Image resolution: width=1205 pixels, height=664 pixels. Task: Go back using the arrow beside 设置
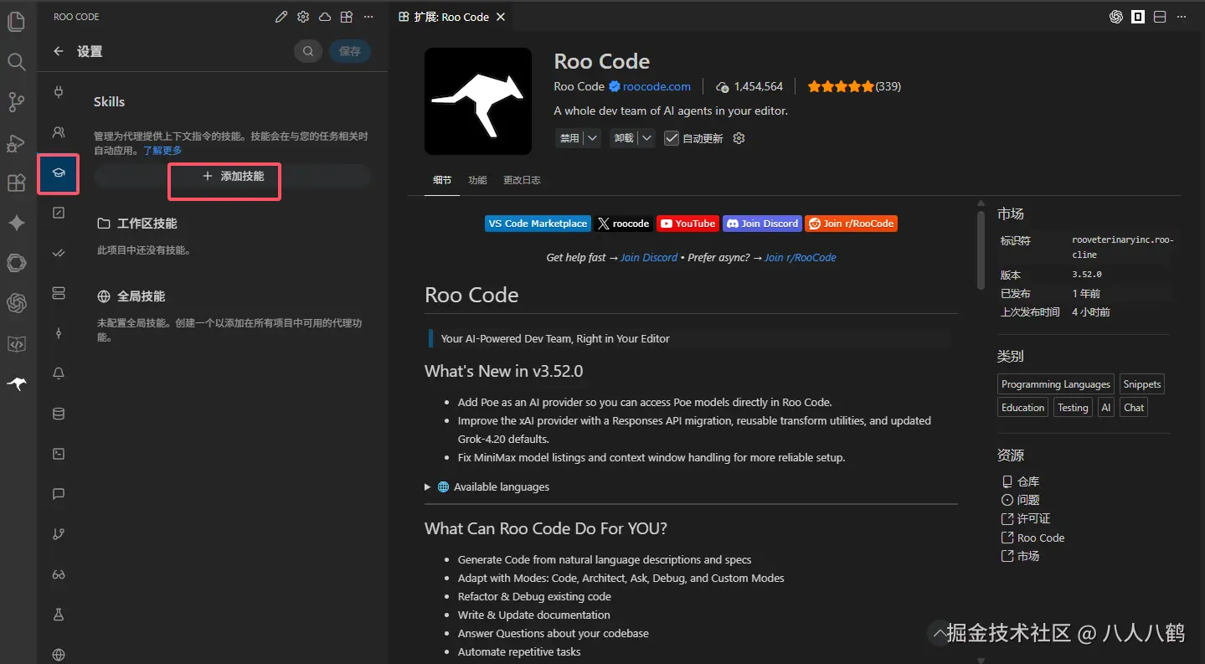59,51
